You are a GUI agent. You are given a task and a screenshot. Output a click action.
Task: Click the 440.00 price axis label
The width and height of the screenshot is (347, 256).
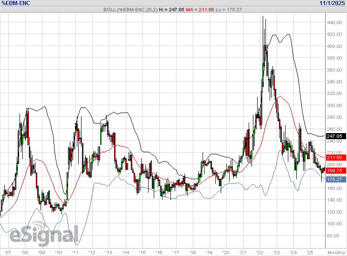[x=334, y=23]
